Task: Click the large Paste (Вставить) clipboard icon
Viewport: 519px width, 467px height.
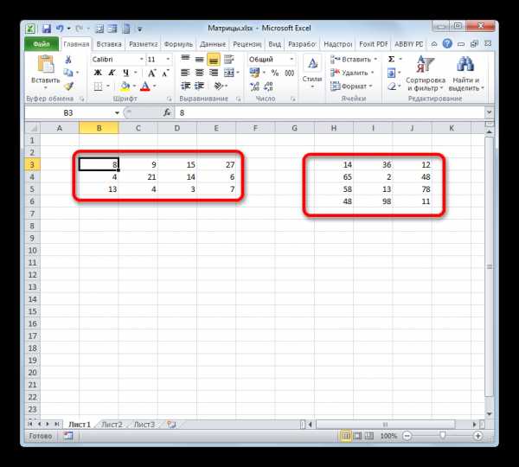Action: click(46, 64)
